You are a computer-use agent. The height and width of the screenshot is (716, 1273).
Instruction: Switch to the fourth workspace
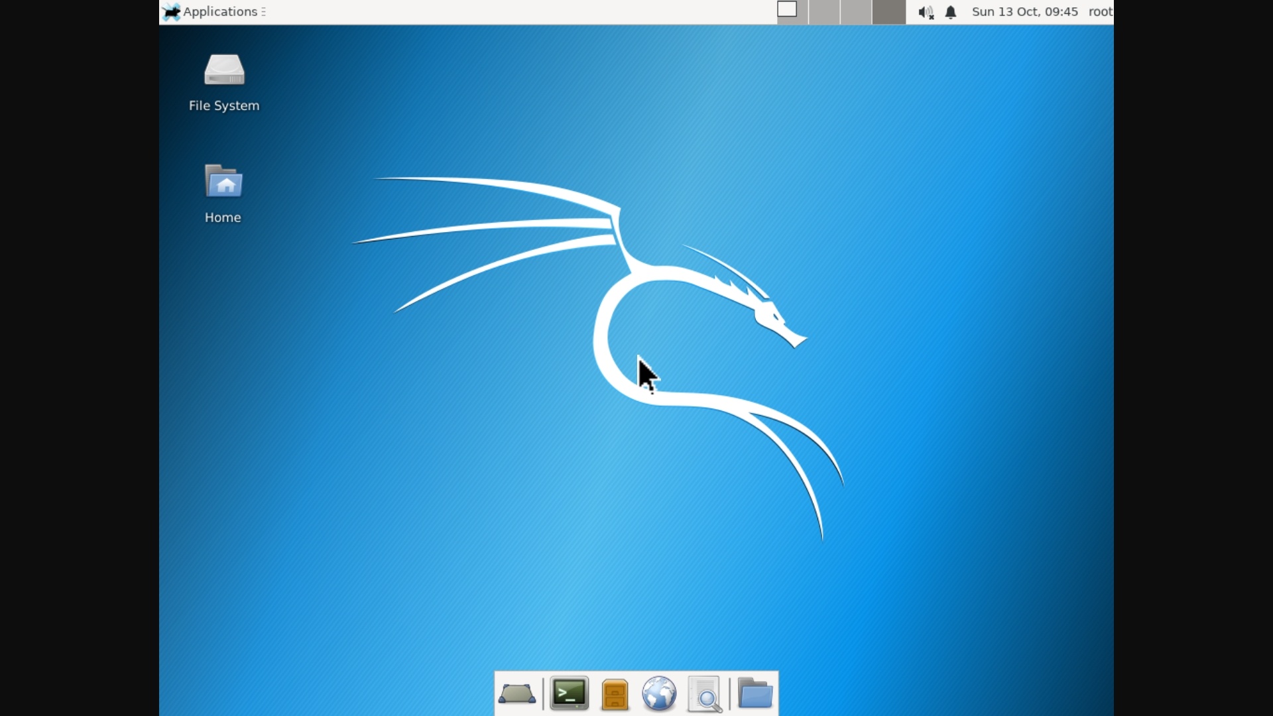pyautogui.click(x=888, y=12)
